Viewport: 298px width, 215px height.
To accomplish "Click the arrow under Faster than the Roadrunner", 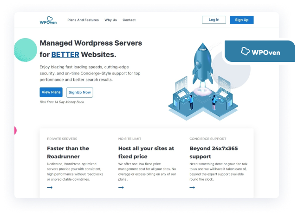I will [x=50, y=188].
